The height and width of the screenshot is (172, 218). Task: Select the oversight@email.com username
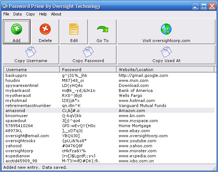pos(27,136)
